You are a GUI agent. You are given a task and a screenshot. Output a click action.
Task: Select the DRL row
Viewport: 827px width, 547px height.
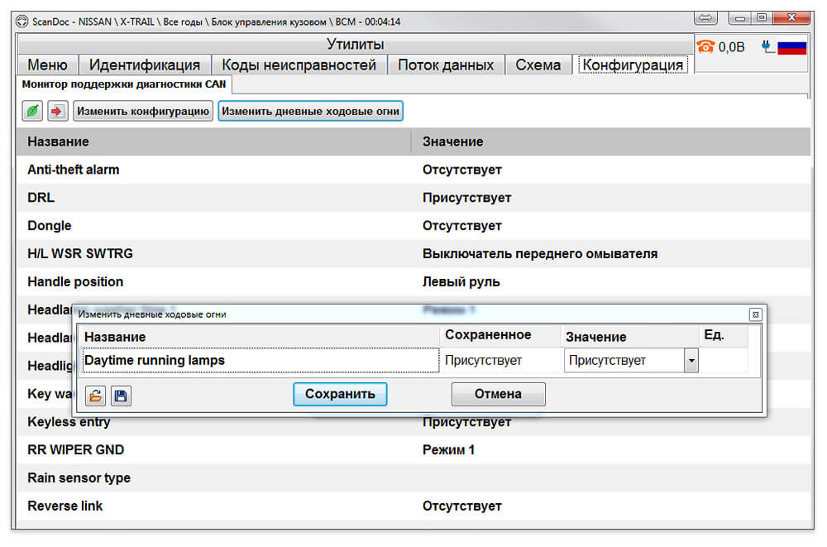pos(413,198)
